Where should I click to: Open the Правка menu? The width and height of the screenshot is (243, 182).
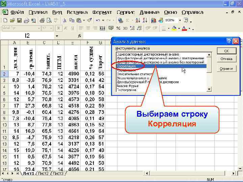[x=38, y=12]
